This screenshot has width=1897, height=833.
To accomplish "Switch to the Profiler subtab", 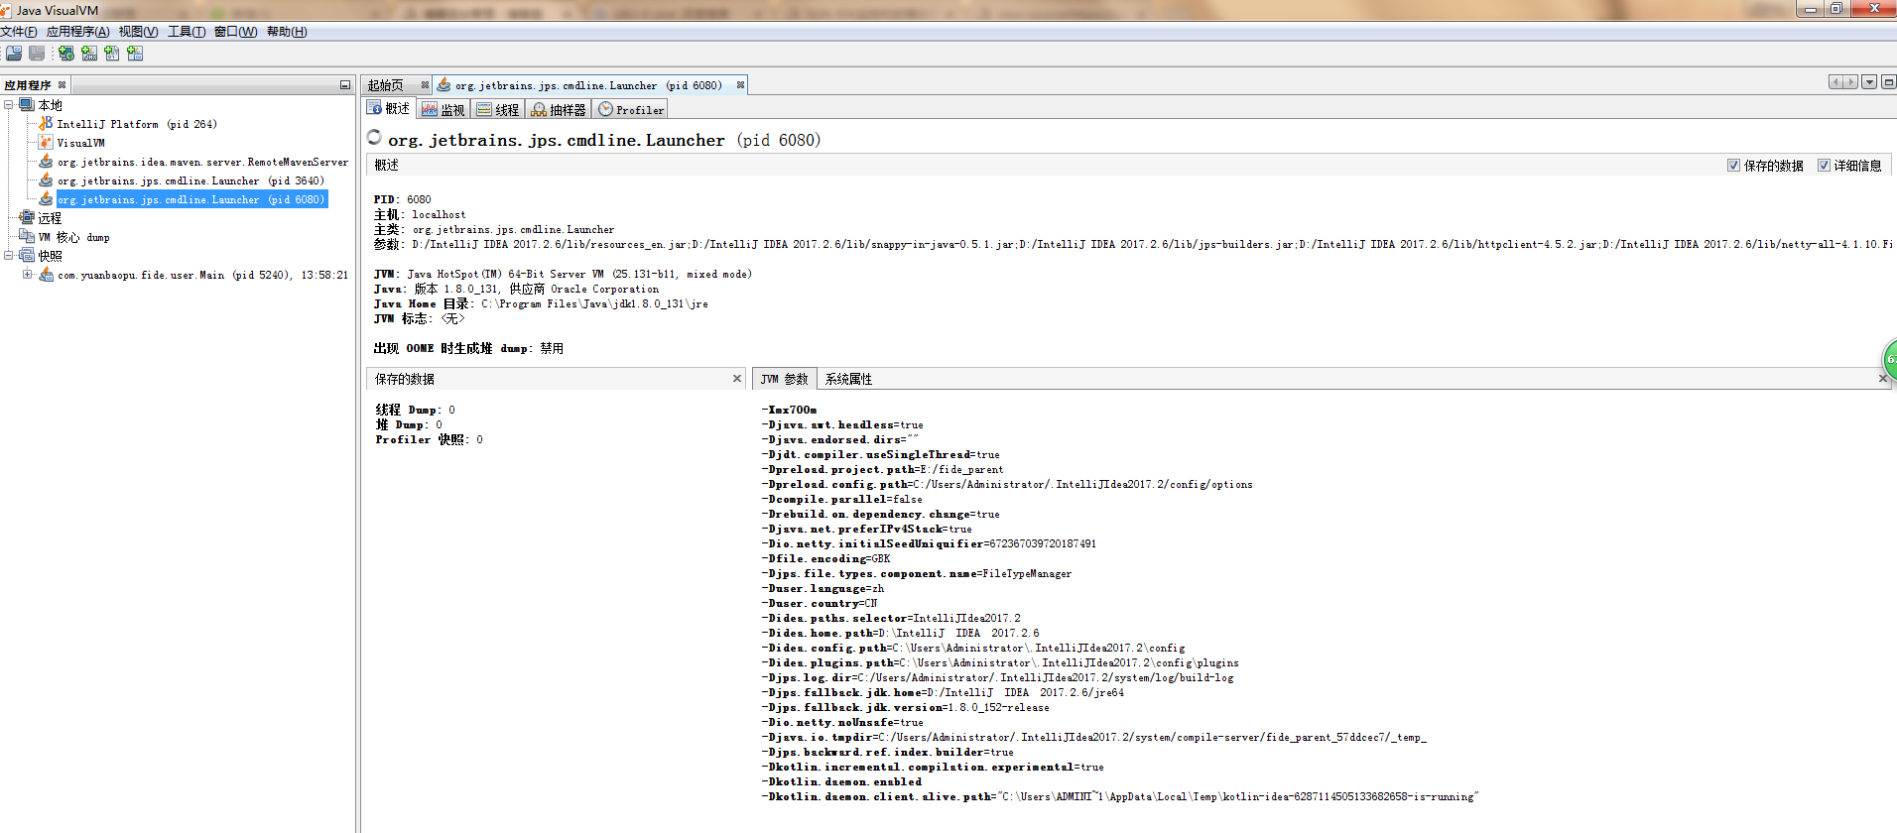I will coord(631,109).
